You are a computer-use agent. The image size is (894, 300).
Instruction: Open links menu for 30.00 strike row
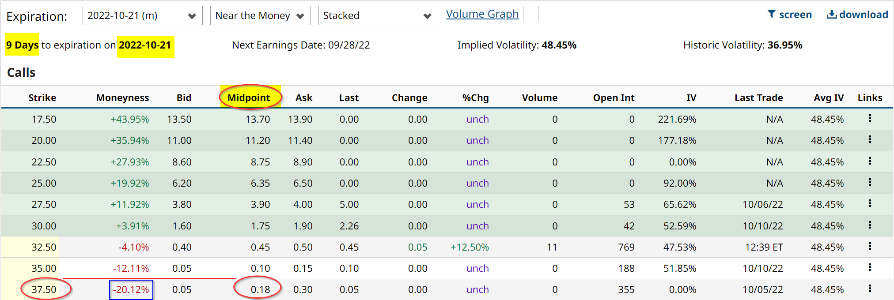click(x=870, y=225)
